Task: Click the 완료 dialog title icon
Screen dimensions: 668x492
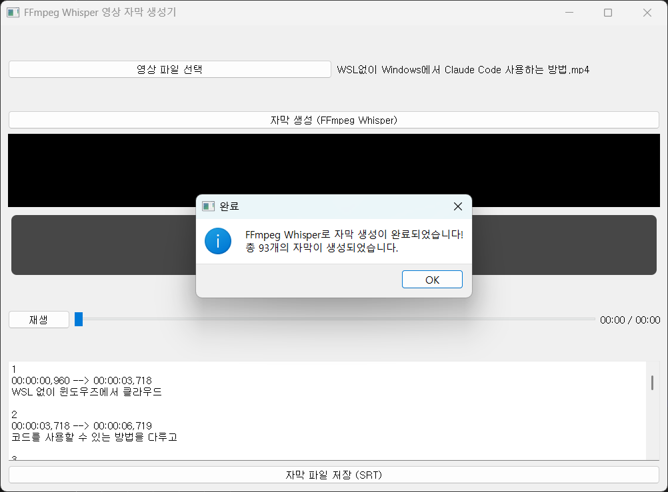Action: click(208, 206)
